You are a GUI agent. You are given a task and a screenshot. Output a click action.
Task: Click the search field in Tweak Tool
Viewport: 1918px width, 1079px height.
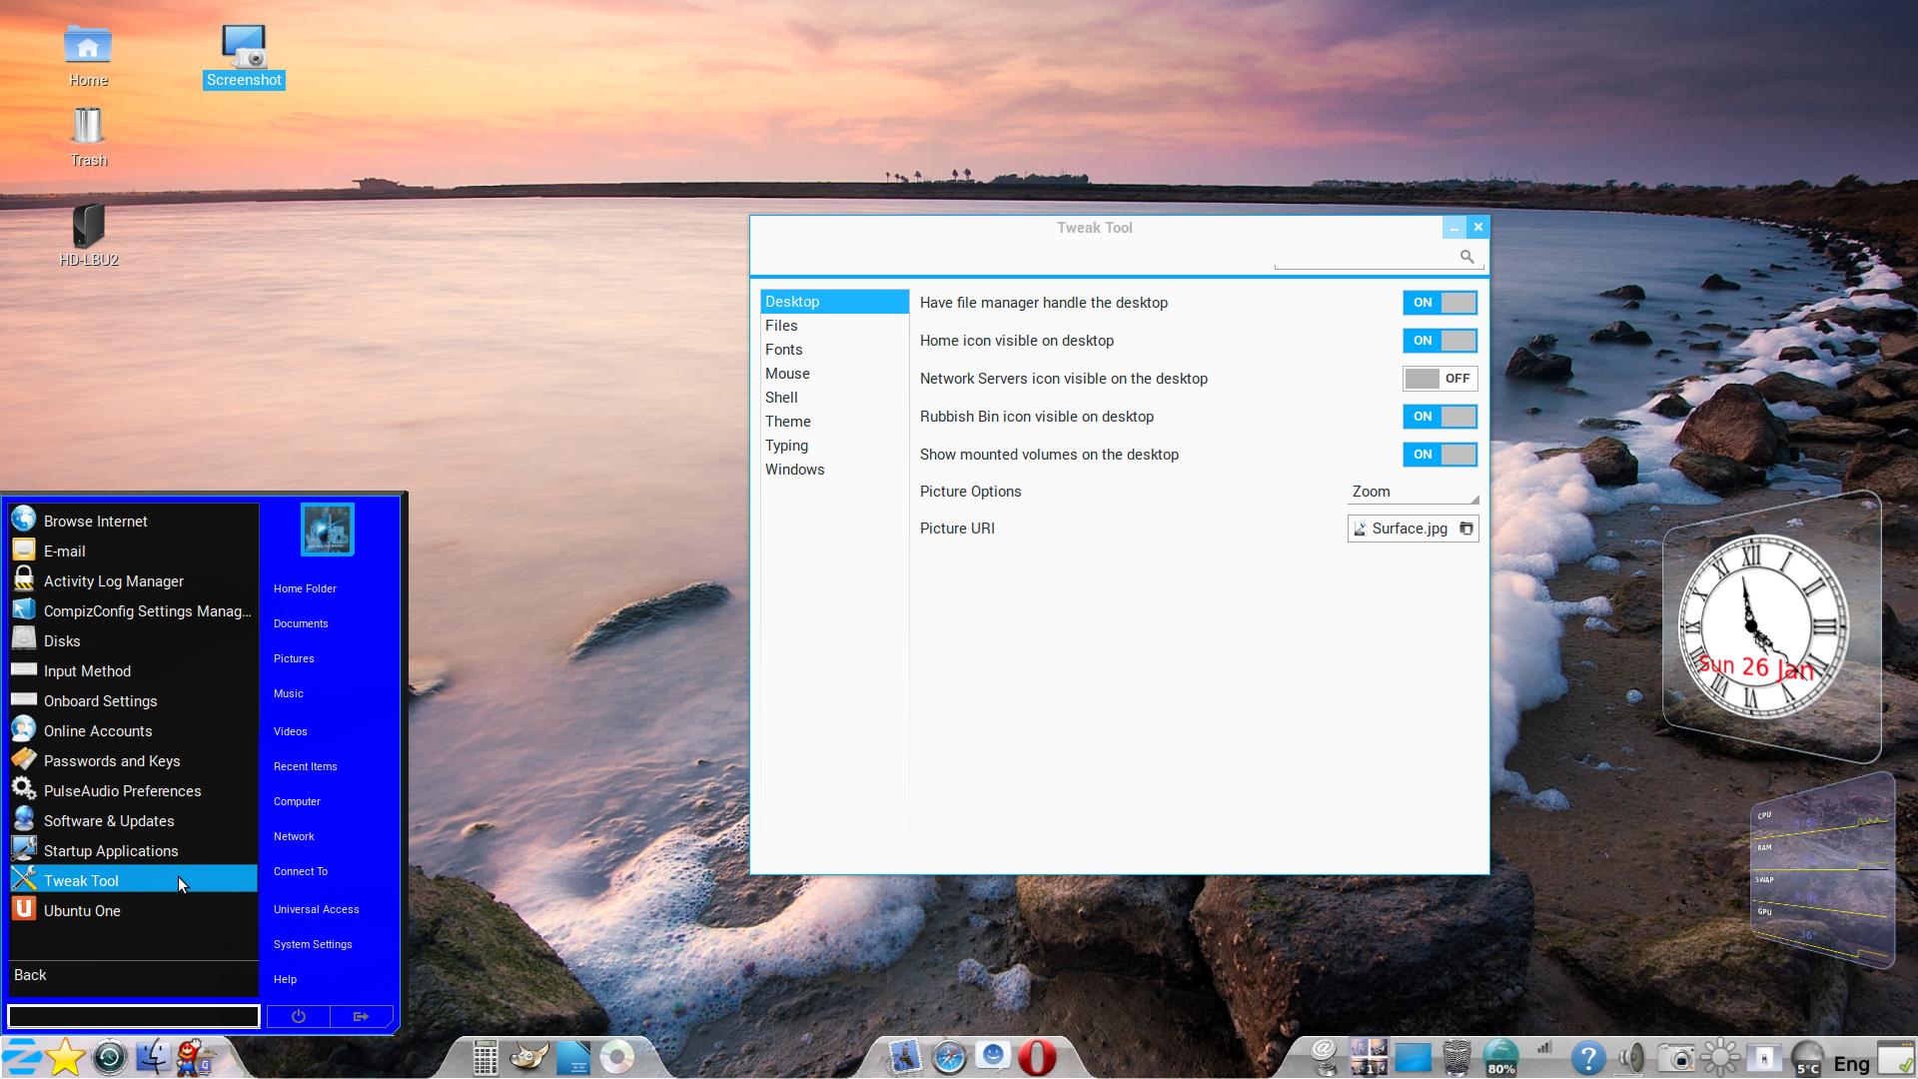point(1368,256)
